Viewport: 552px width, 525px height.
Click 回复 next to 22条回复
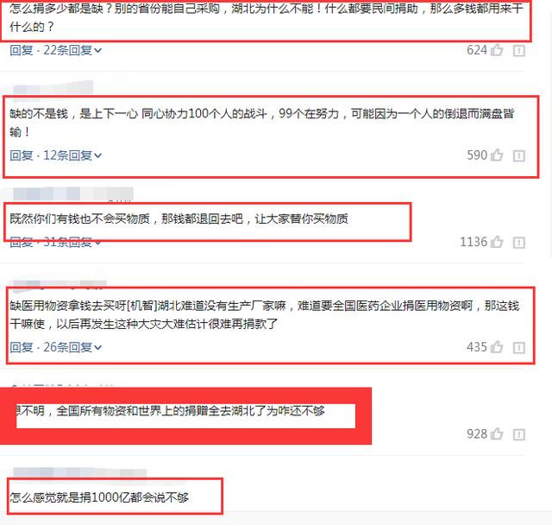click(21, 50)
